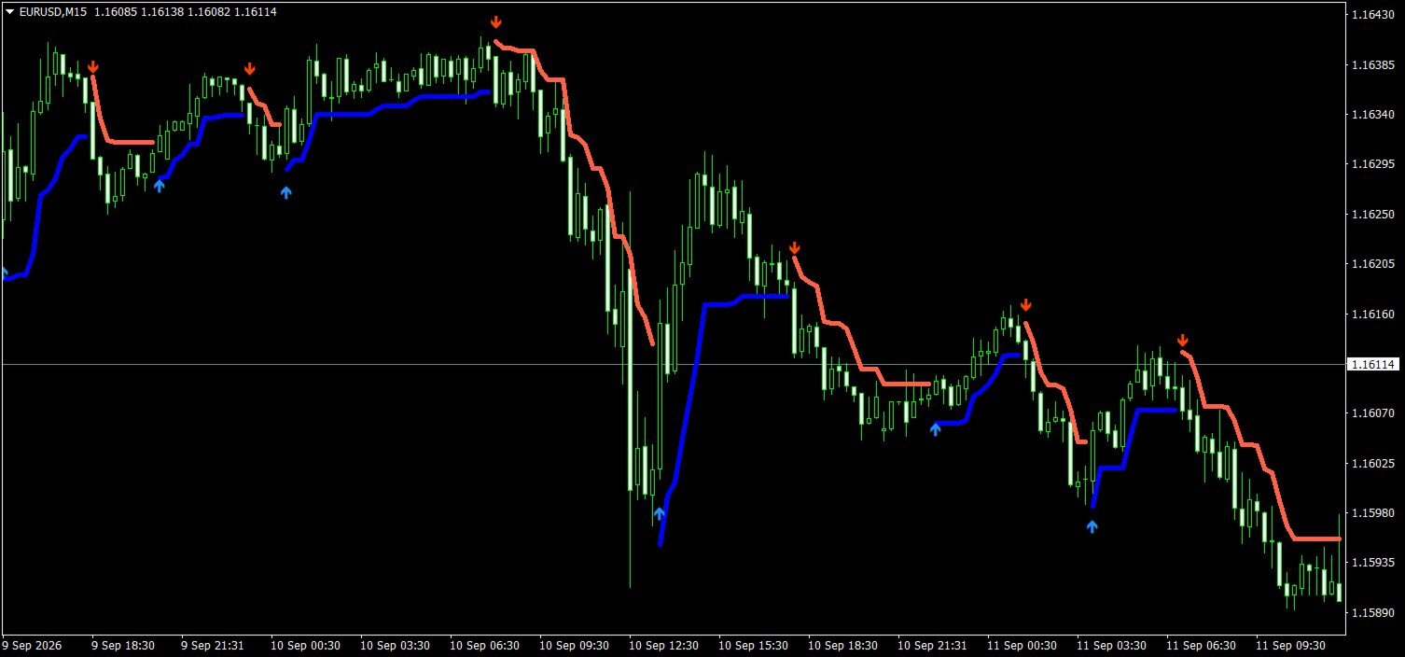The width and height of the screenshot is (1405, 657).
Task: Open the dropdown triangle beside EURUSD,M15
Action: [x=10, y=12]
